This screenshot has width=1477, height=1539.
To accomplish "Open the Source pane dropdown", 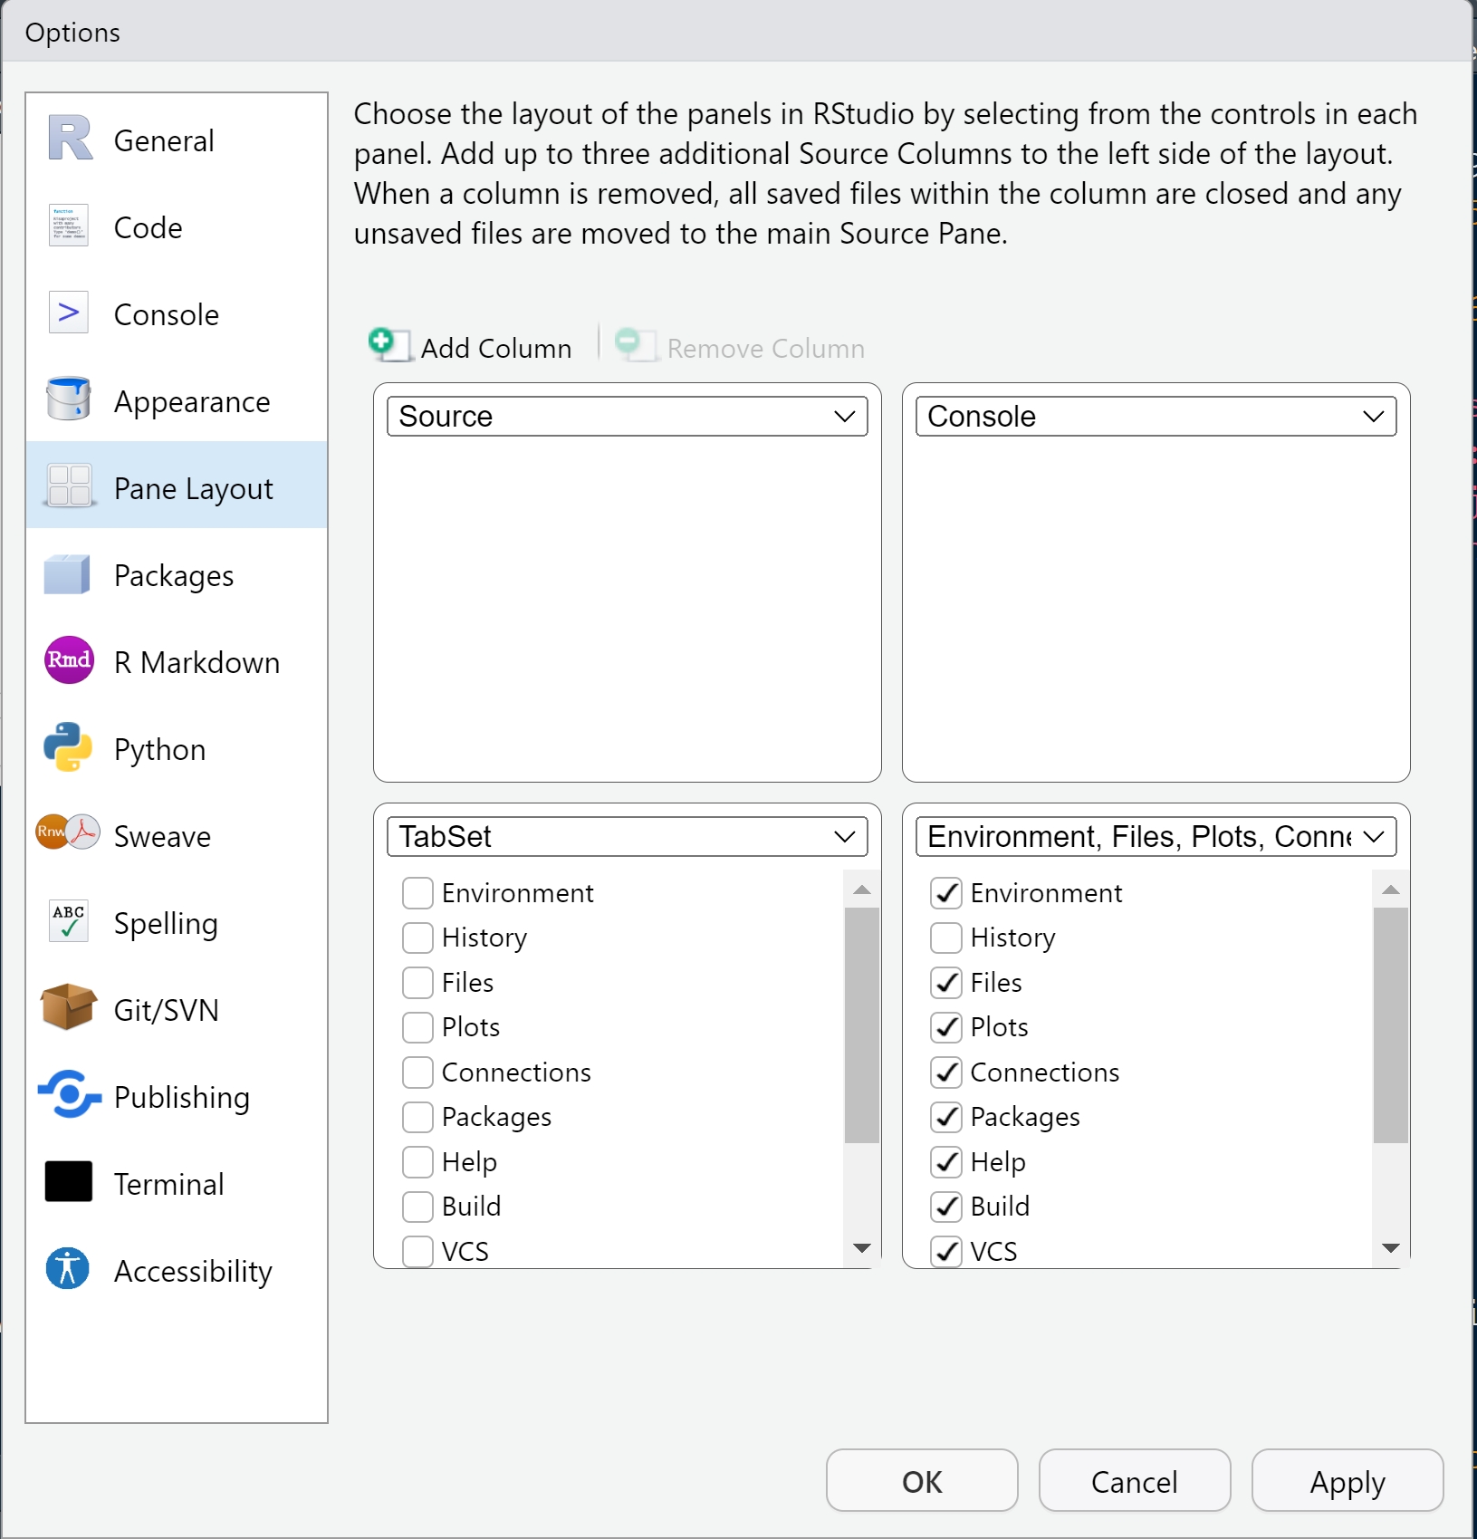I will click(627, 417).
